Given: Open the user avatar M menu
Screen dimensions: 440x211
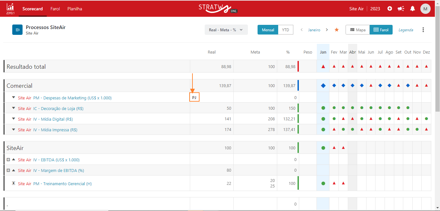Looking at the screenshot, I should click(425, 9).
